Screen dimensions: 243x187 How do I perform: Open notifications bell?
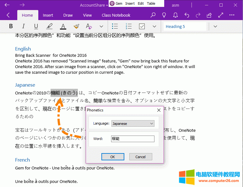click(175, 15)
